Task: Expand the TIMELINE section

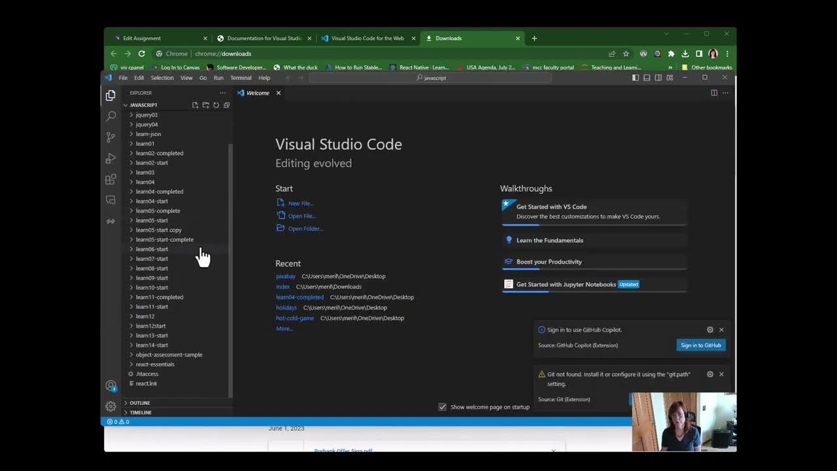Action: (177, 413)
